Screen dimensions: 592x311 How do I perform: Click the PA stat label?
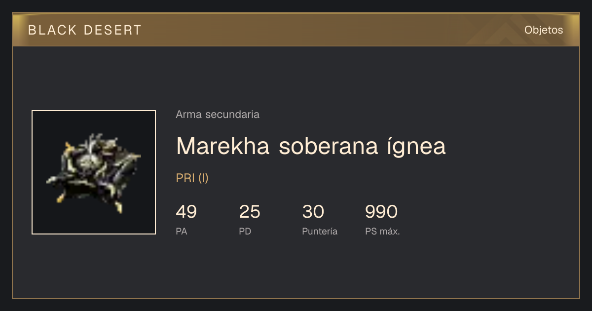pos(182,232)
